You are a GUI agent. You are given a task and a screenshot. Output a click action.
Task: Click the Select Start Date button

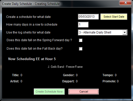pos(114,17)
